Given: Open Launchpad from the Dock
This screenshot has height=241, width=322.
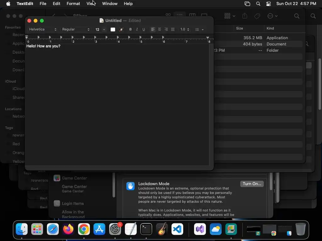Looking at the screenshot, I should tap(37, 229).
